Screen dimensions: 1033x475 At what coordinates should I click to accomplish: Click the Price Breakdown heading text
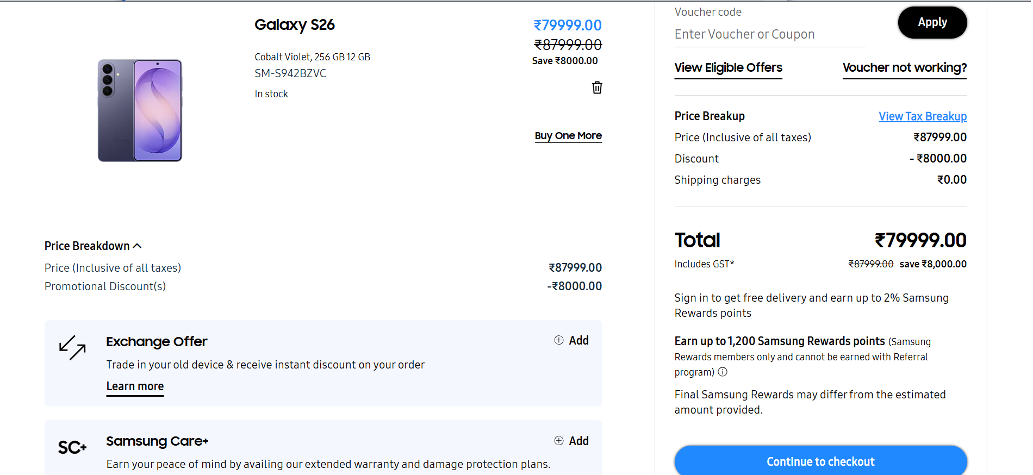pyautogui.click(x=87, y=246)
